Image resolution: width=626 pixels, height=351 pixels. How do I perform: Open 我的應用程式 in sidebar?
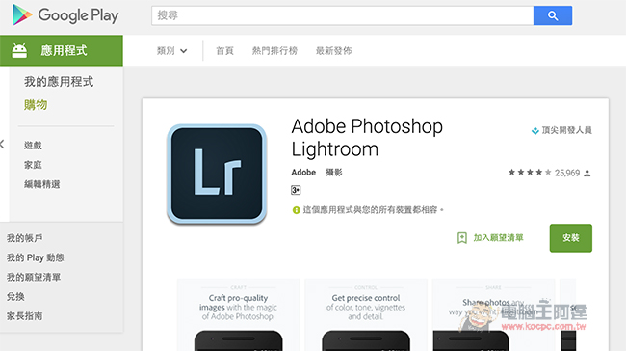(59, 82)
